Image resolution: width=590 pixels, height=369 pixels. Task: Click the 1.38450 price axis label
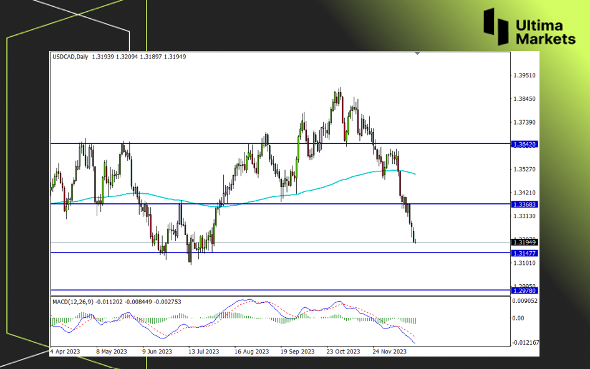[524, 99]
